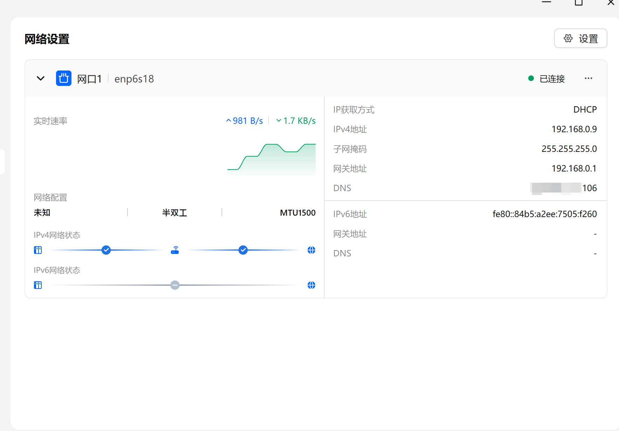
Task: Click the blue network port icon for 网口1
Action: pos(63,78)
